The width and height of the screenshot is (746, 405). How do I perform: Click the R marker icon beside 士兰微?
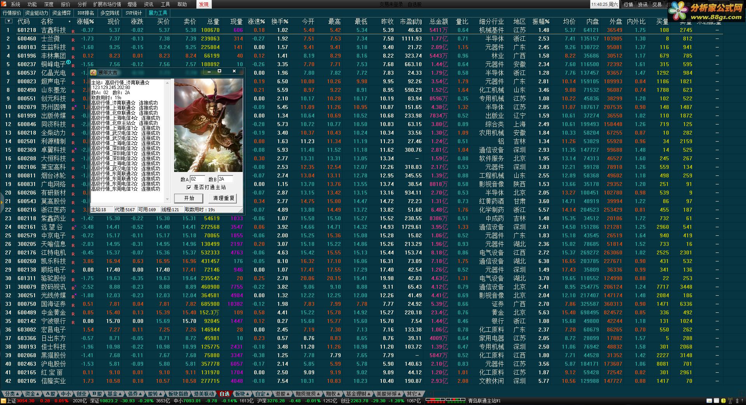point(73,40)
